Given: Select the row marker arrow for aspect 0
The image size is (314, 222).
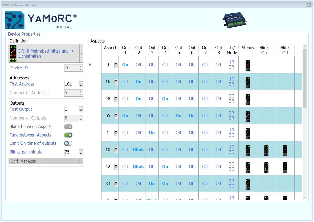Looking at the screenshot, I should point(90,65).
